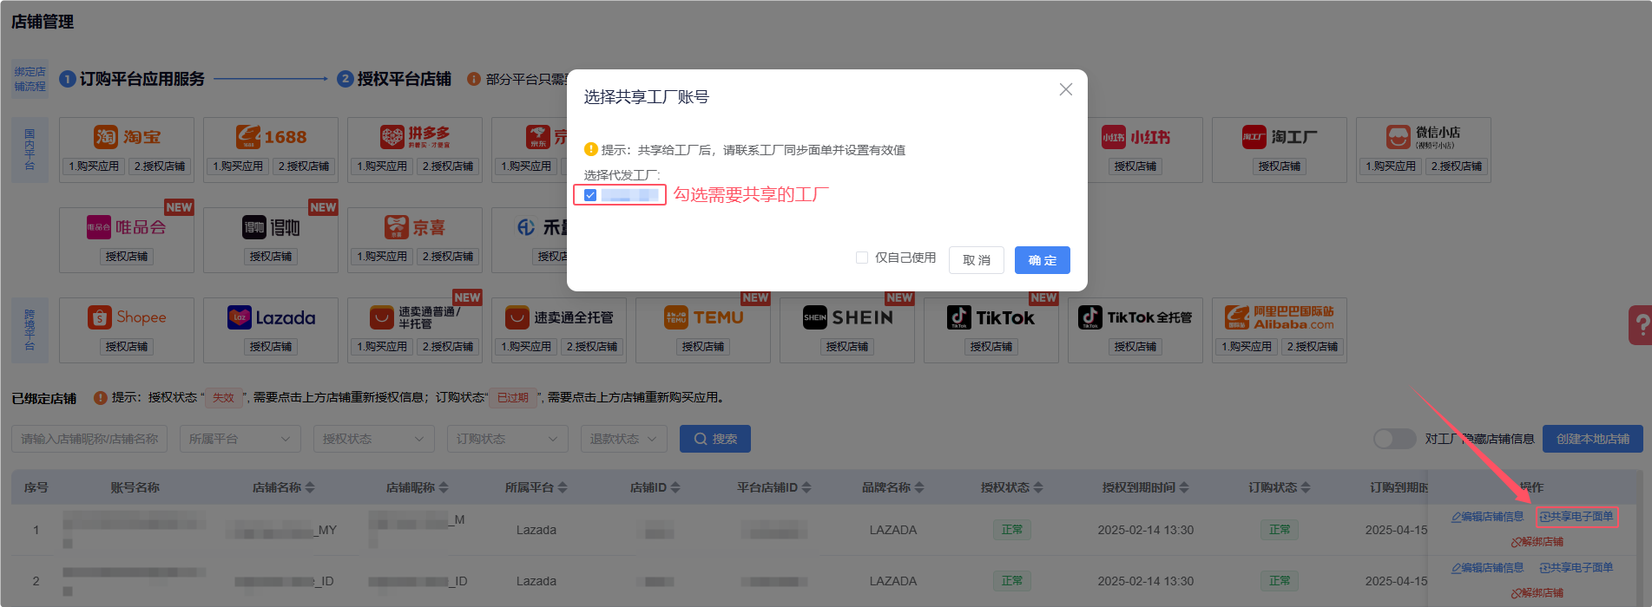Viewport: 1652px width, 607px height.
Task: Click the 得物 platform logo
Action: click(271, 227)
